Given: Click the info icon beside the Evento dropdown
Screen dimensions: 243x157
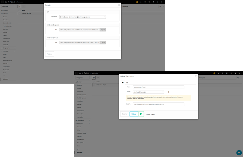Looking at the screenshot, I should 168,92.
